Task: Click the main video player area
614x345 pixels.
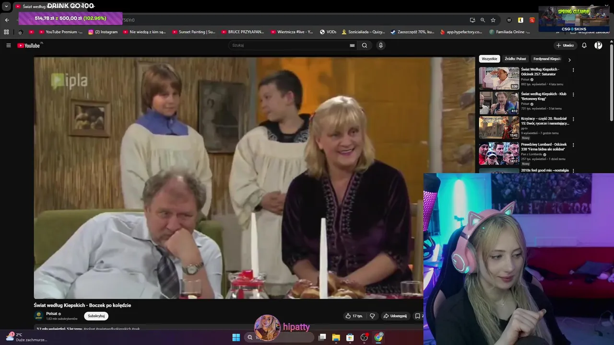Action: tap(254, 178)
